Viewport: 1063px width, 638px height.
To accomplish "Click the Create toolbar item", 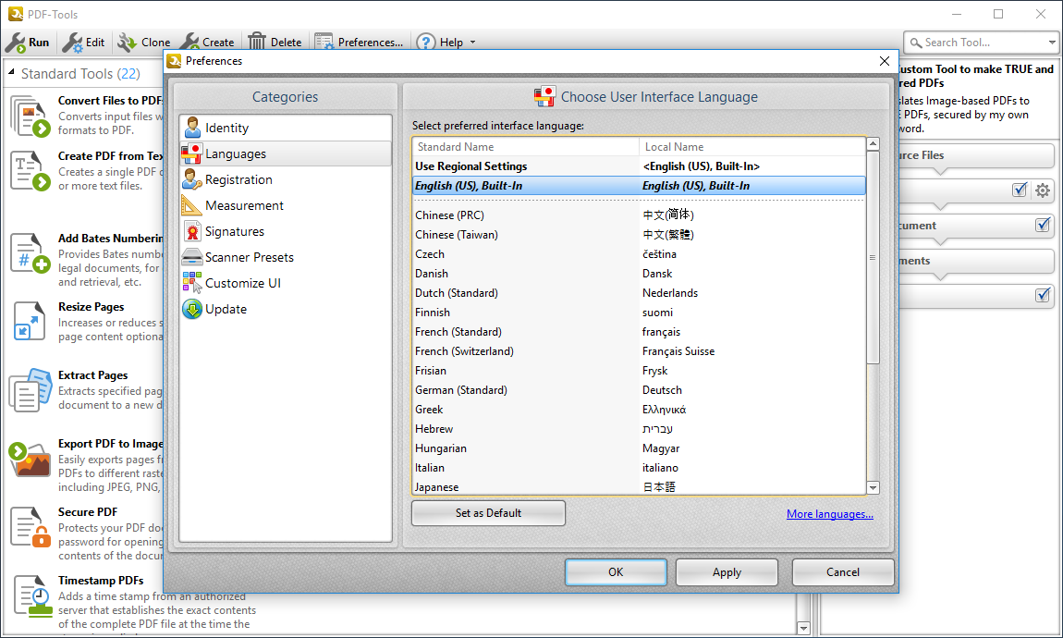I will tap(208, 42).
